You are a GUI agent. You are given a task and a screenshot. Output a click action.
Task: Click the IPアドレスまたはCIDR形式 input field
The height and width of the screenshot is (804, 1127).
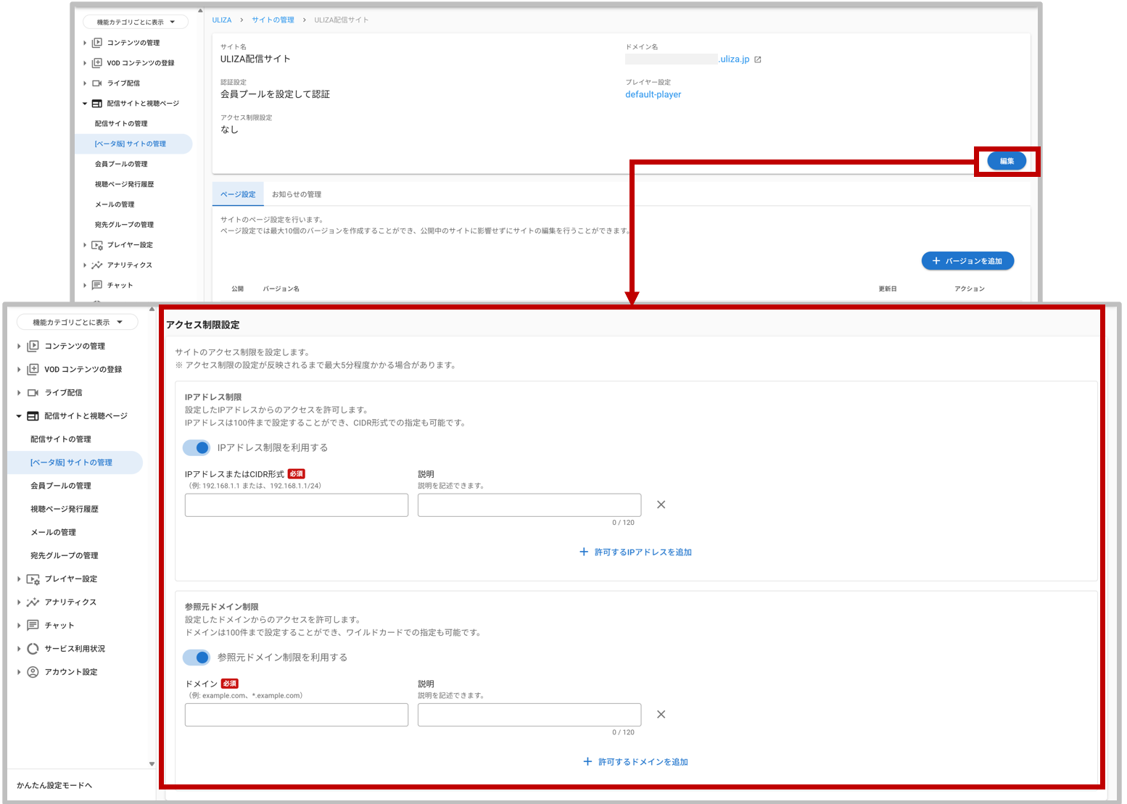pyautogui.click(x=296, y=505)
